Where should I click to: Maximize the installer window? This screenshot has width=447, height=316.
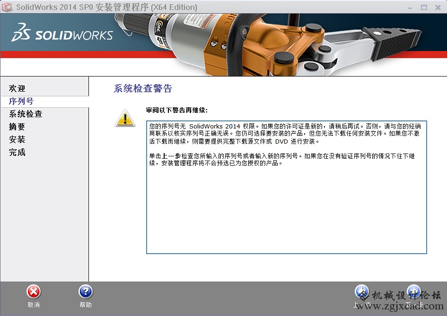pos(424,8)
